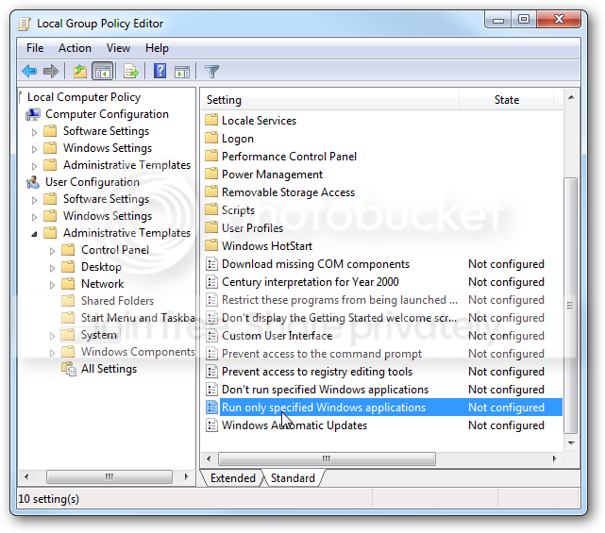605x533 pixels.
Task: Expand Software Settings under User Configuration
Action: (x=34, y=200)
